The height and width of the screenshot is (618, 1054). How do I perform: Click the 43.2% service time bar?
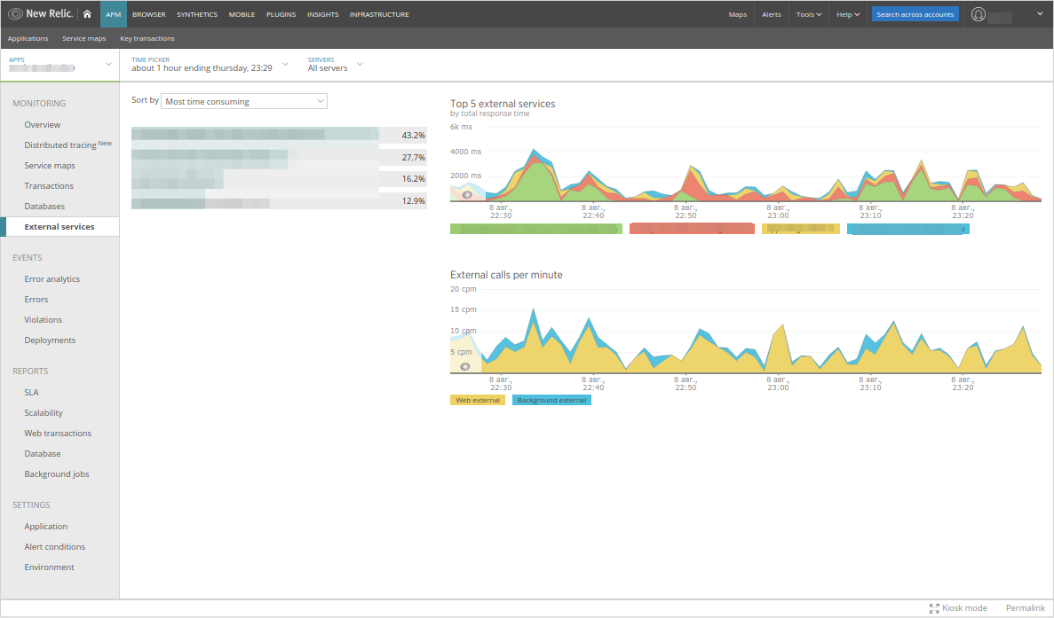[x=266, y=135]
